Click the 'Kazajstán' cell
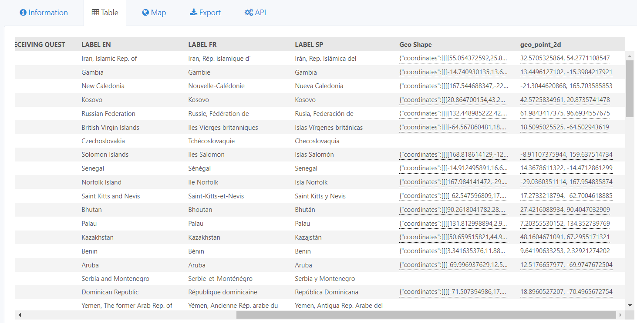Viewport: 637px width, 323px height. (308, 237)
